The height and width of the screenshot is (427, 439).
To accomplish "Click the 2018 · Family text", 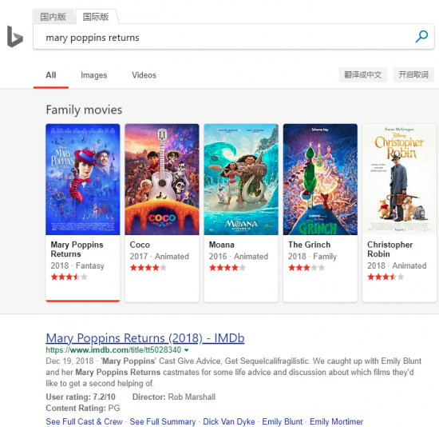I will point(312,256).
